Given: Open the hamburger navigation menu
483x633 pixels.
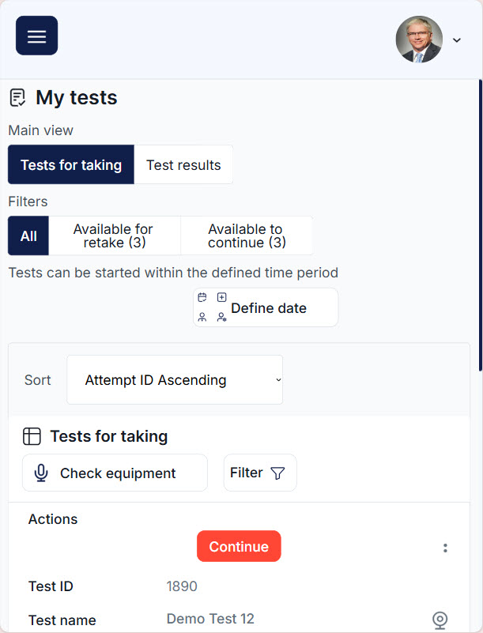Looking at the screenshot, I should (36, 36).
